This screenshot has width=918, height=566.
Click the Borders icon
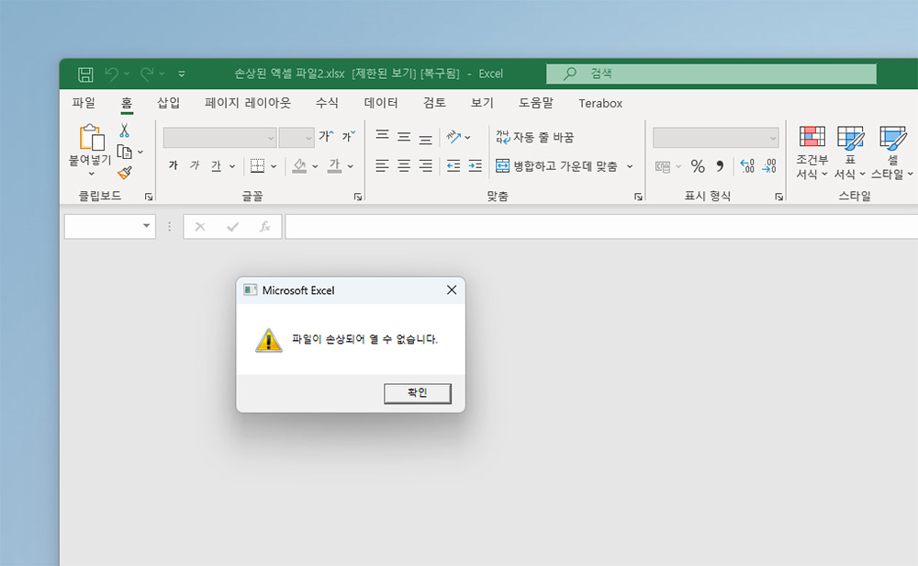click(x=257, y=165)
